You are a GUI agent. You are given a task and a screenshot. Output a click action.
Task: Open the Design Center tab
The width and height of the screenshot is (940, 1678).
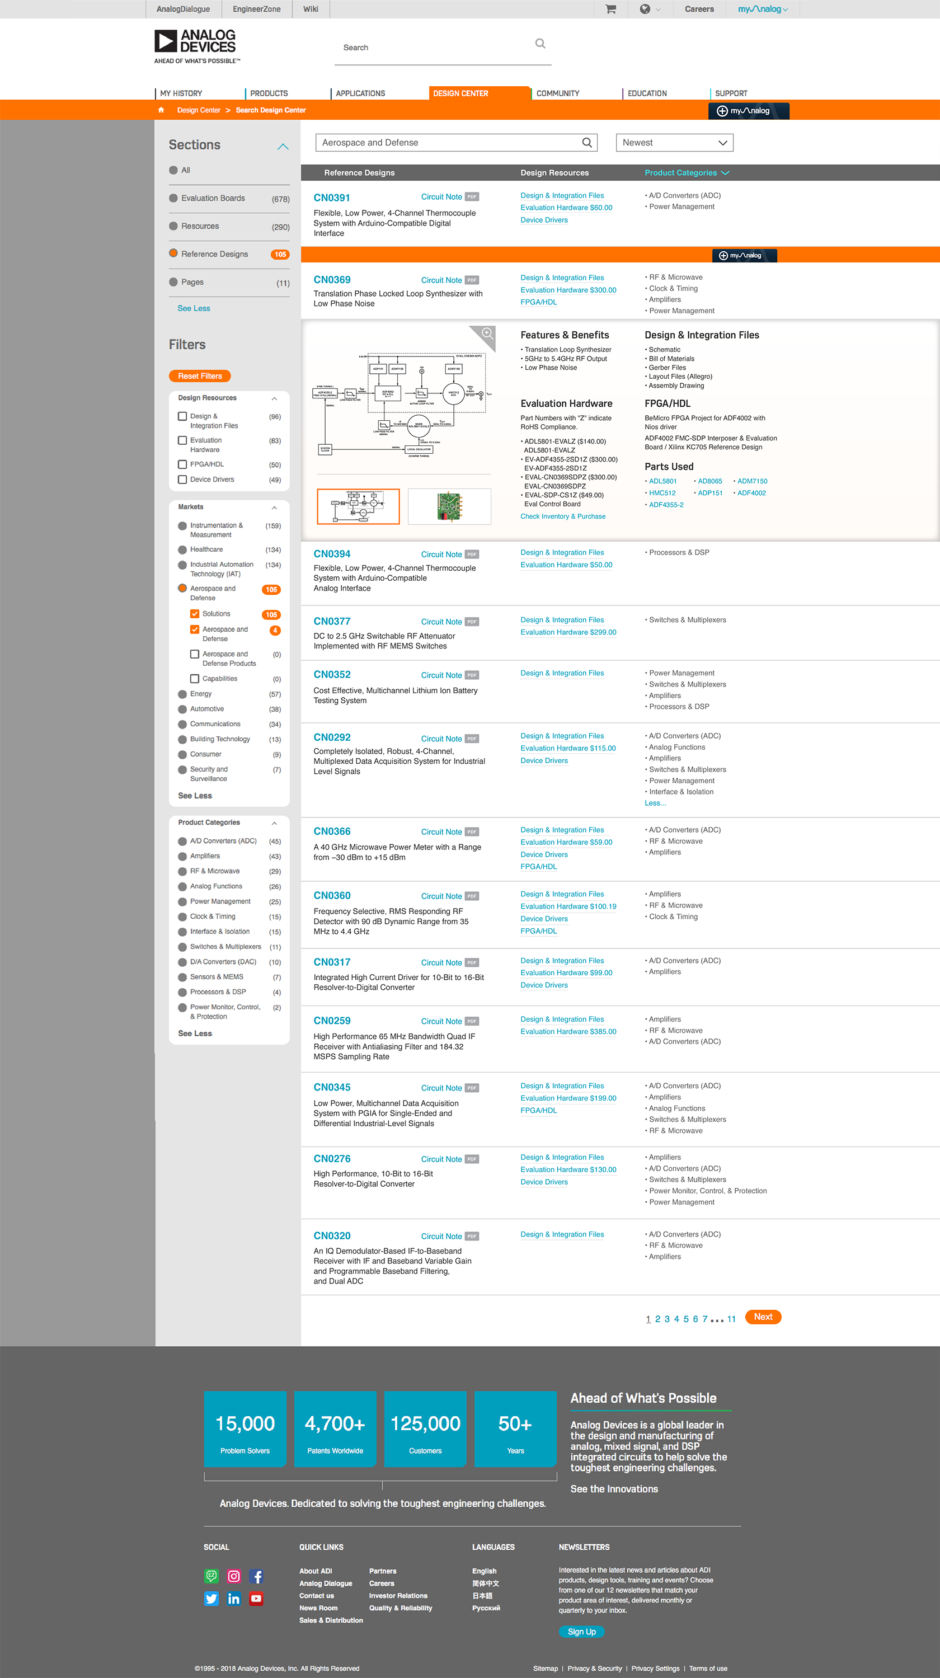[x=479, y=93]
